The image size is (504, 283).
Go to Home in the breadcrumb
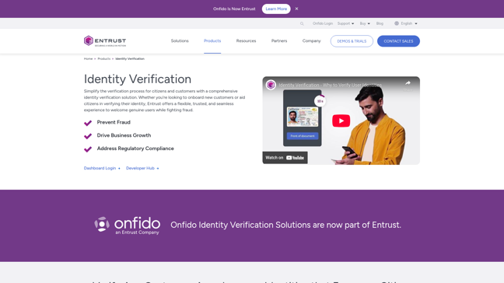click(88, 59)
